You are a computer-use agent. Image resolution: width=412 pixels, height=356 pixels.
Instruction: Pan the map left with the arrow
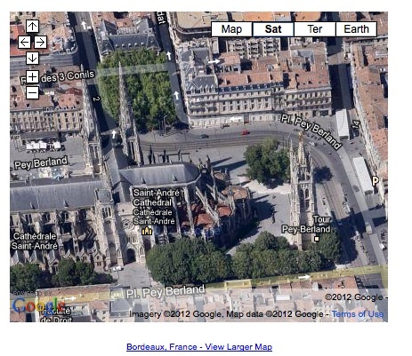24,43
